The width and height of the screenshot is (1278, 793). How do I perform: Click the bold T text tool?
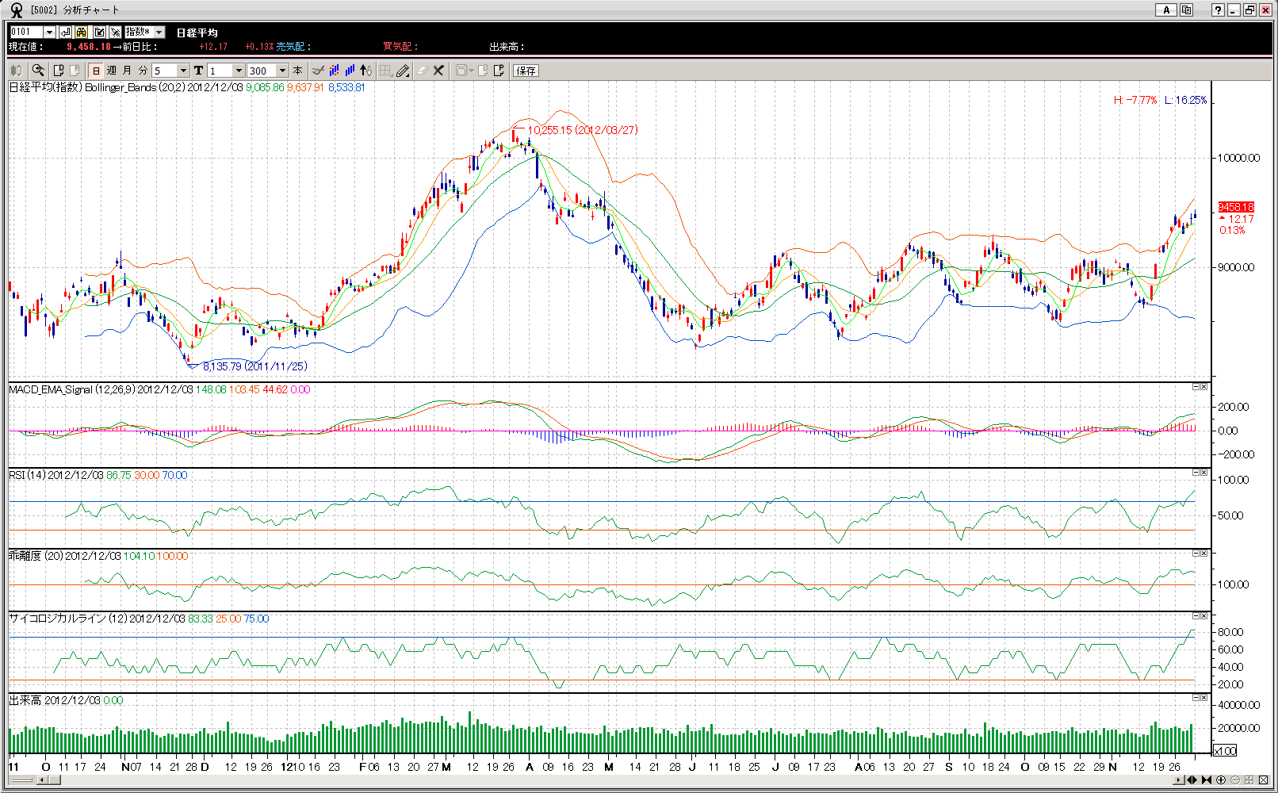(x=198, y=71)
